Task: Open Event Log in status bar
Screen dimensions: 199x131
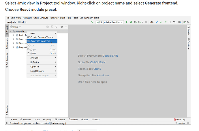Action: coord(179,119)
